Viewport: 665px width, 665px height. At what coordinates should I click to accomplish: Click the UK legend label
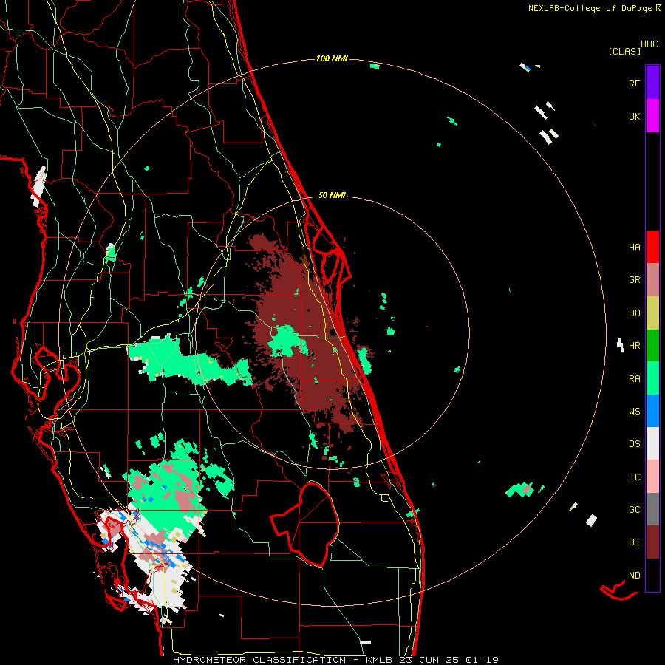pos(634,116)
